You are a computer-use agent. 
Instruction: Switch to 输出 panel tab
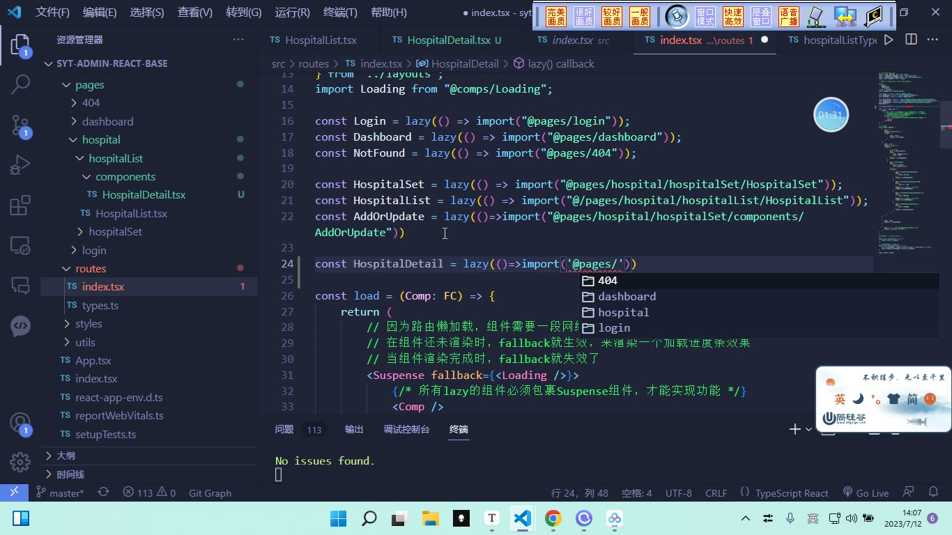[x=354, y=429]
